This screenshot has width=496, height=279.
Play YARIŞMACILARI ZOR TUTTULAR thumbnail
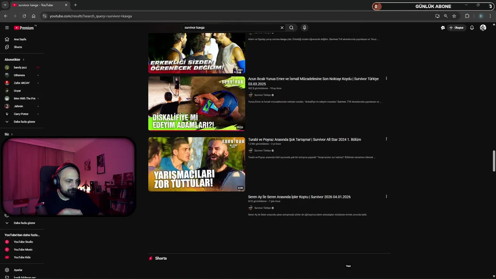coord(196,164)
